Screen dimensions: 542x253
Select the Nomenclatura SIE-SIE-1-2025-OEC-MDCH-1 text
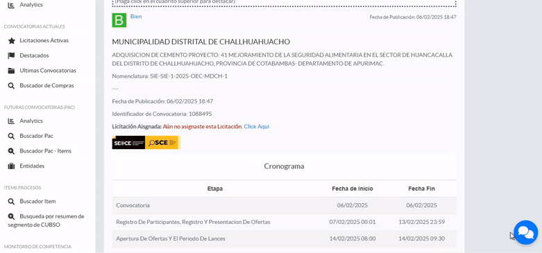[170, 76]
